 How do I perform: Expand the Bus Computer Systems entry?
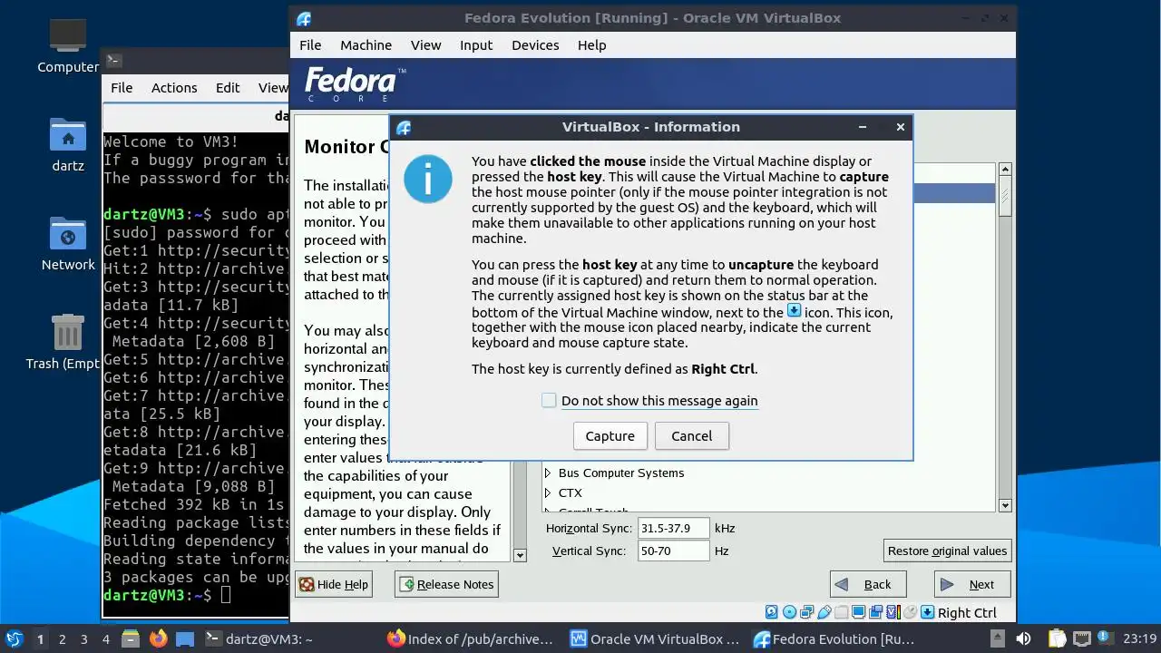[x=548, y=473]
